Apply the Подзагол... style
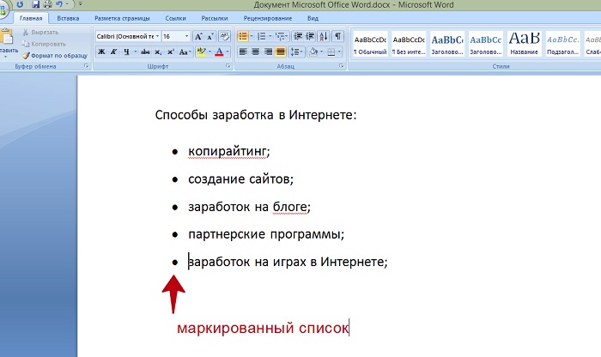The image size is (601, 357). [x=562, y=44]
